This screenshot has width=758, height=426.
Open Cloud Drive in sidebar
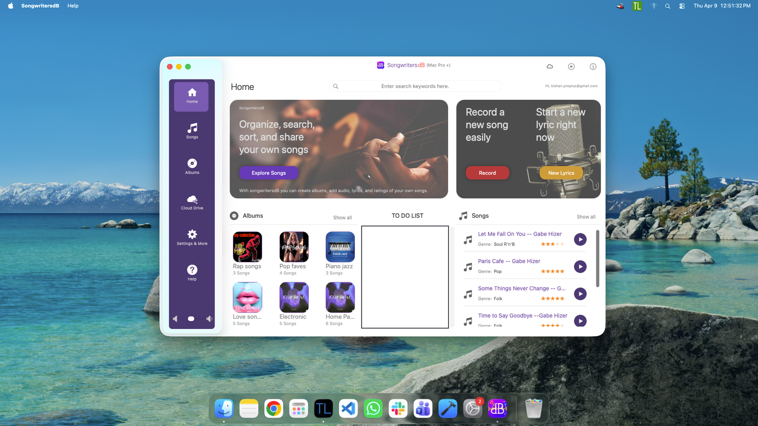192,202
